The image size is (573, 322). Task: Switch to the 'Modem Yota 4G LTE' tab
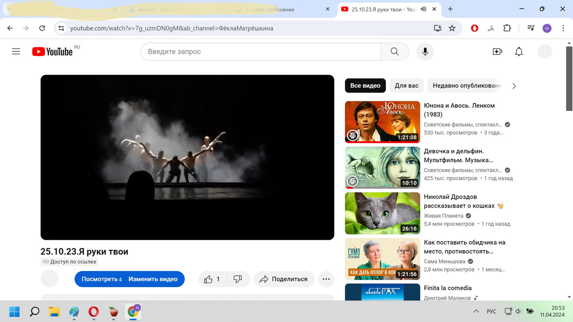175,9
